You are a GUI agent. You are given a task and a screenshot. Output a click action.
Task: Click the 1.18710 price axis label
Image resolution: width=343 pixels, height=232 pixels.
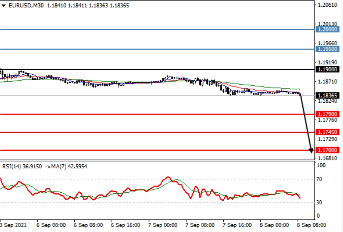tap(327, 81)
